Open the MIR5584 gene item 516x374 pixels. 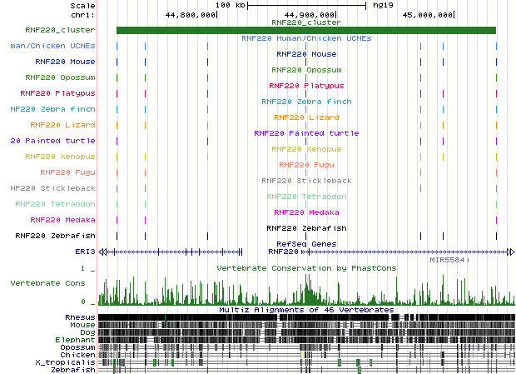449,260
